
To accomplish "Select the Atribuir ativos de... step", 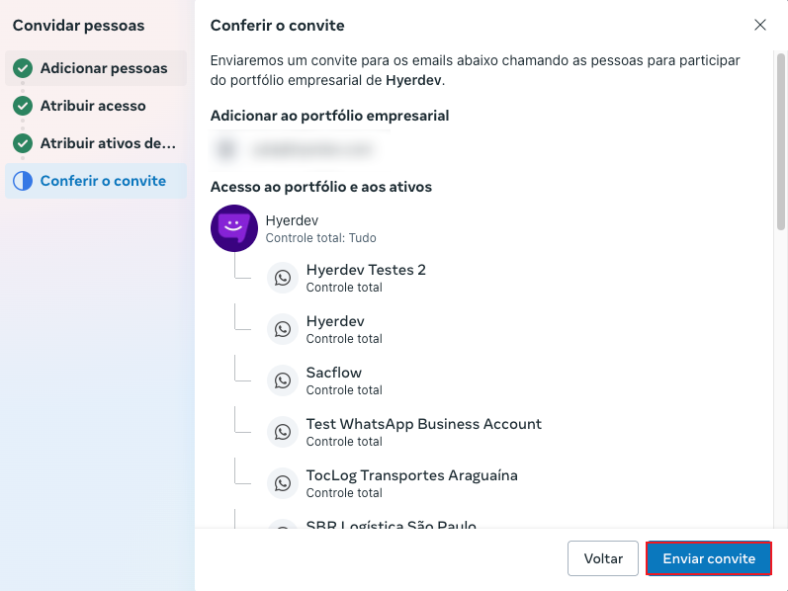I will [x=108, y=143].
